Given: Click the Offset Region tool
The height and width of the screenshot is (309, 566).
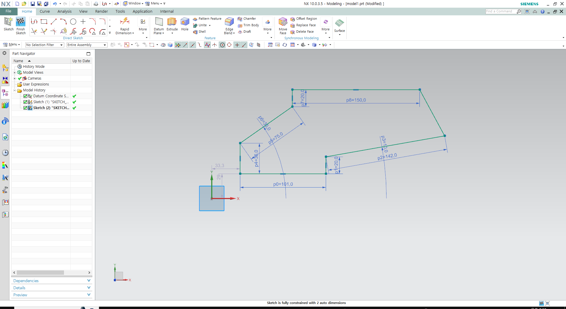Looking at the screenshot, I should pos(304,19).
